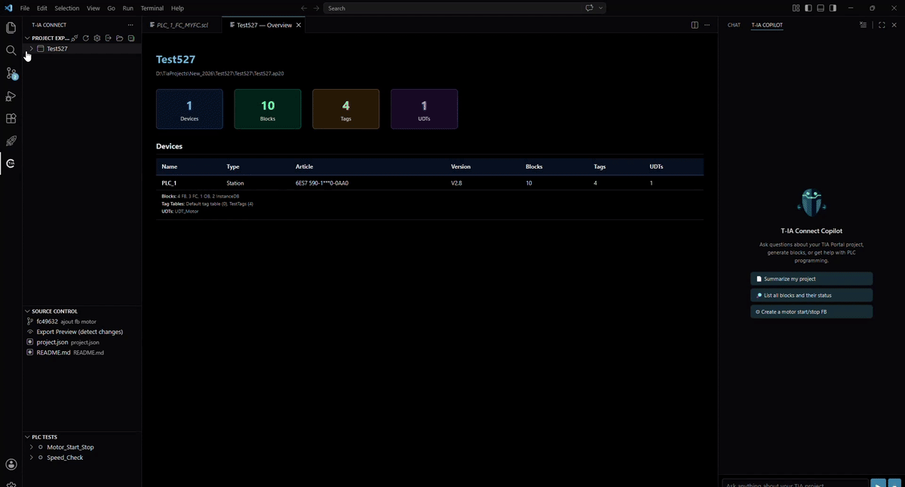This screenshot has height=487, width=905.
Task: Open Project Explorer settings gear
Action: 97,38
